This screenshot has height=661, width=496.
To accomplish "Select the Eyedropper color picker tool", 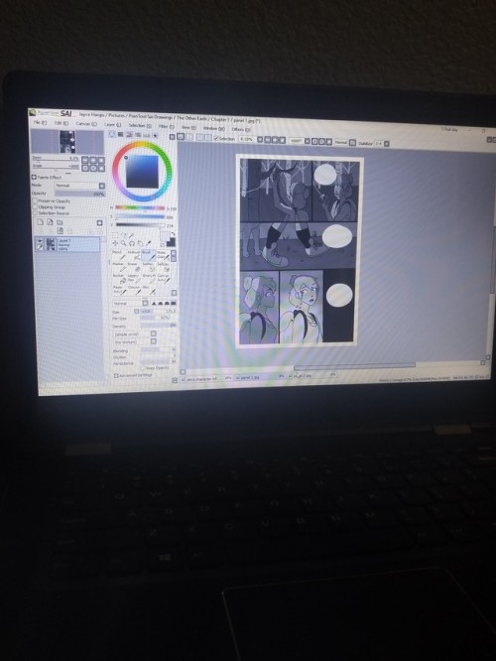I will [x=148, y=243].
